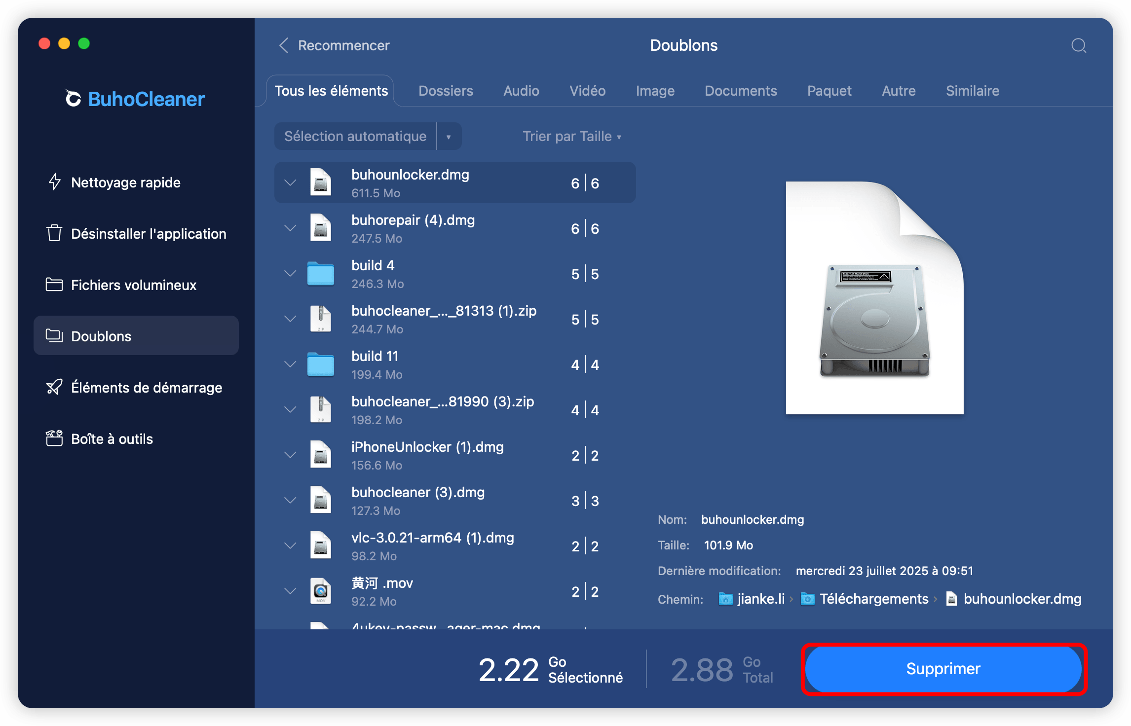1131x726 pixels.
Task: Click the Sélection automatique button
Action: [x=355, y=136]
